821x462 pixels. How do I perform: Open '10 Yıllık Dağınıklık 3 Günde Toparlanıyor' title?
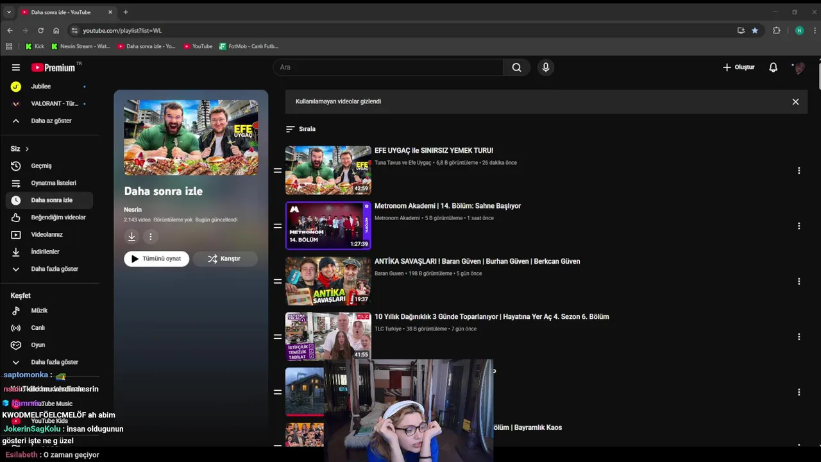tap(492, 317)
